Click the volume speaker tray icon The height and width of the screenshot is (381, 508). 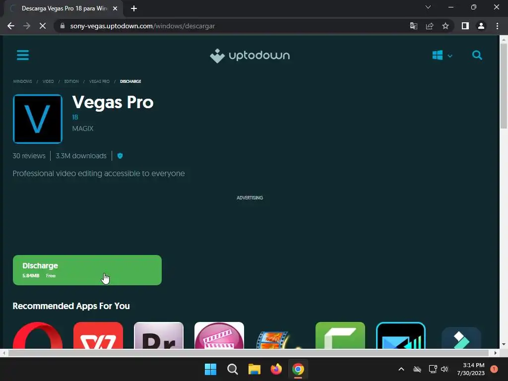[444, 369]
